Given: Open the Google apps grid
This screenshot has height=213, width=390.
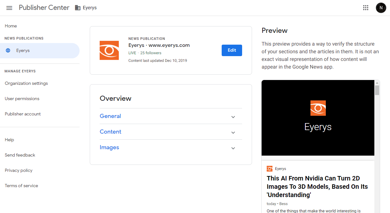Looking at the screenshot, I should click(x=366, y=8).
